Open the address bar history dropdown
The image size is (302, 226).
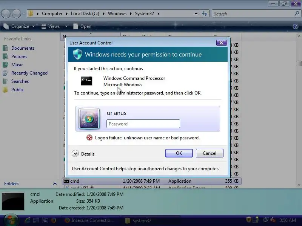(196, 14)
